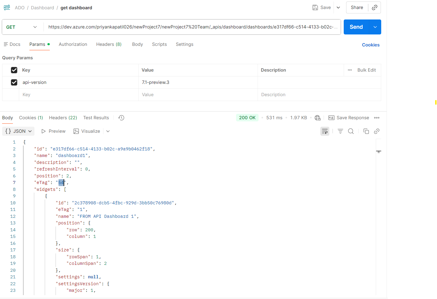The height and width of the screenshot is (299, 437).
Task: Select the response Body tab
Action: tap(7, 118)
